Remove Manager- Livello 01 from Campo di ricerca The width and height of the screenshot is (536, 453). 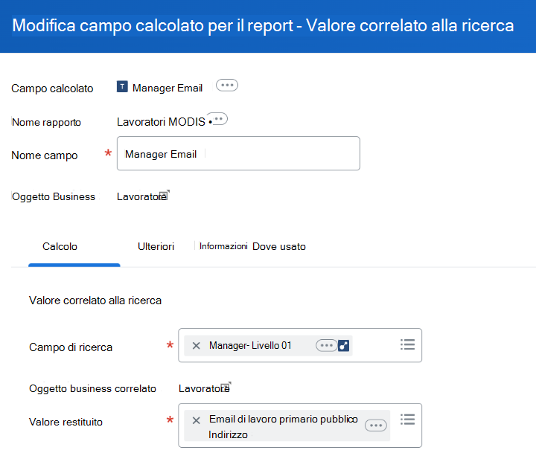[197, 346]
